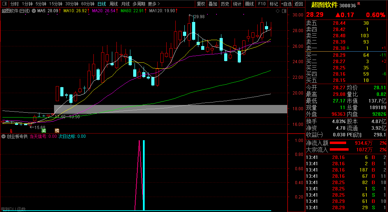Image resolution: width=388 pixels, height=212 pixels.
Task: Click the brown 榜 marker icon
Action: coord(57,131)
